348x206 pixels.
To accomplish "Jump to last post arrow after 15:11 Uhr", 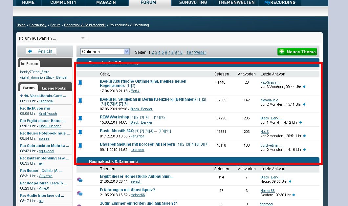I will point(304,104).
